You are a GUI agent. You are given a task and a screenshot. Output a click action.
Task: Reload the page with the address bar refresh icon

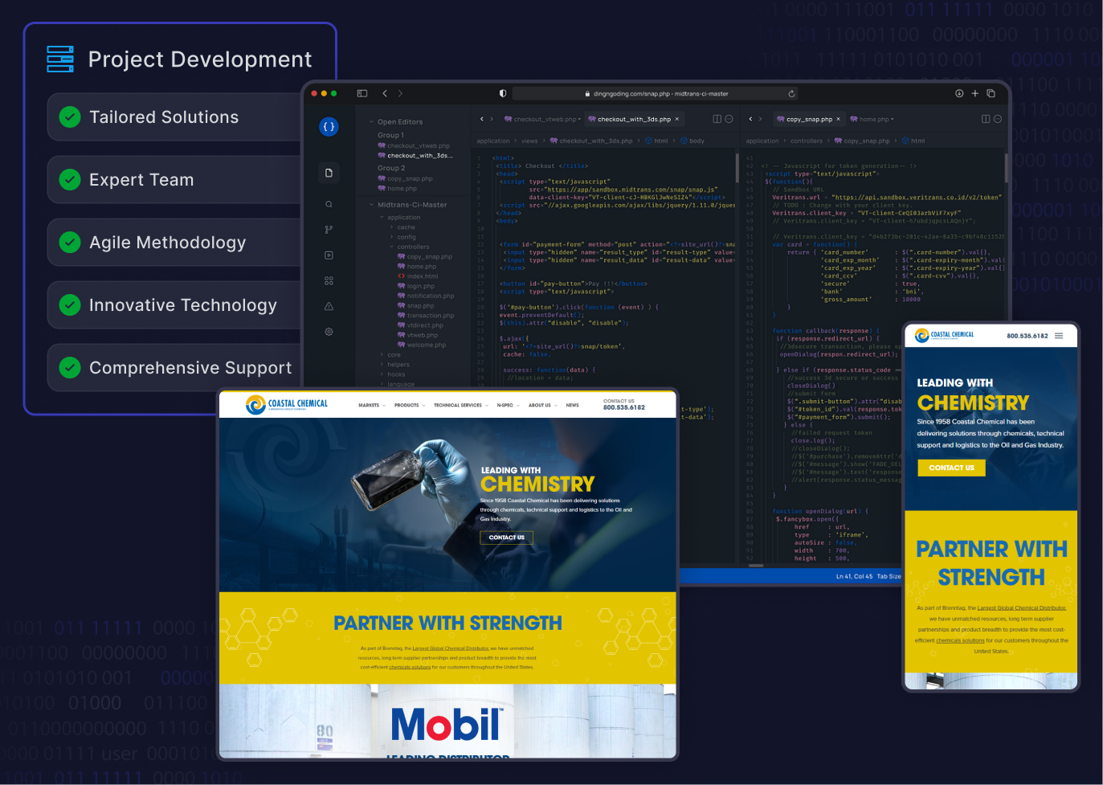click(791, 93)
